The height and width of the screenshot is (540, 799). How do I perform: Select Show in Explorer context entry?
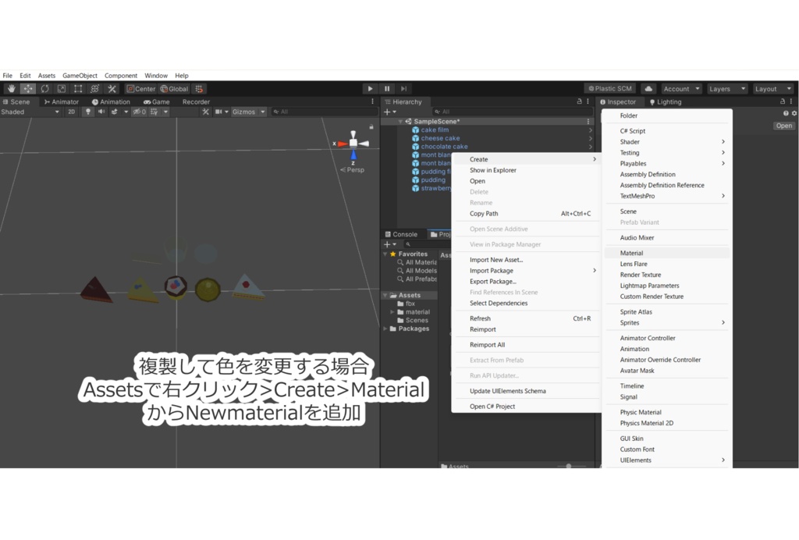pyautogui.click(x=527, y=170)
